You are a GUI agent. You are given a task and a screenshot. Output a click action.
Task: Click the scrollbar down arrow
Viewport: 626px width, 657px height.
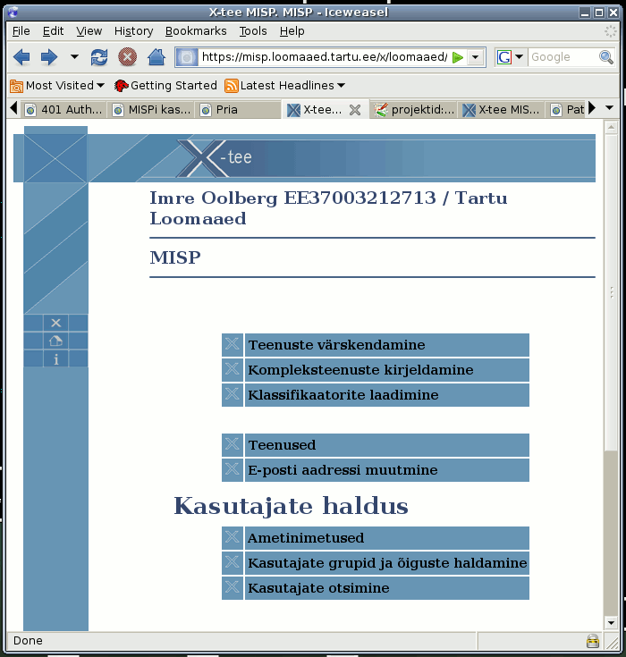click(612, 623)
